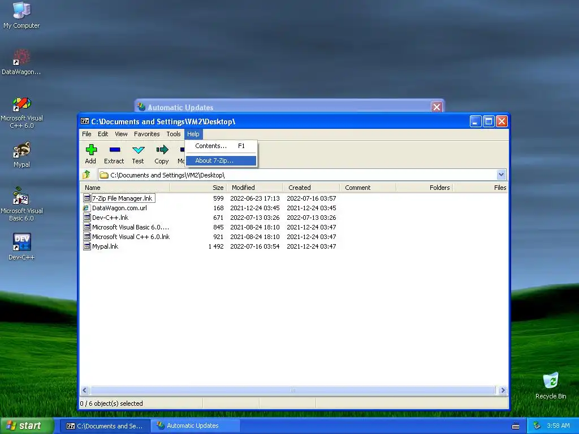This screenshot has width=579, height=434.
Task: Switch to Automatic Updates taskbar button
Action: coord(196,426)
